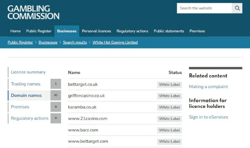Image resolution: width=250 pixels, height=148 pixels.
Task: Click the griffoncasino.co.uk domain name
Action: point(86,96)
